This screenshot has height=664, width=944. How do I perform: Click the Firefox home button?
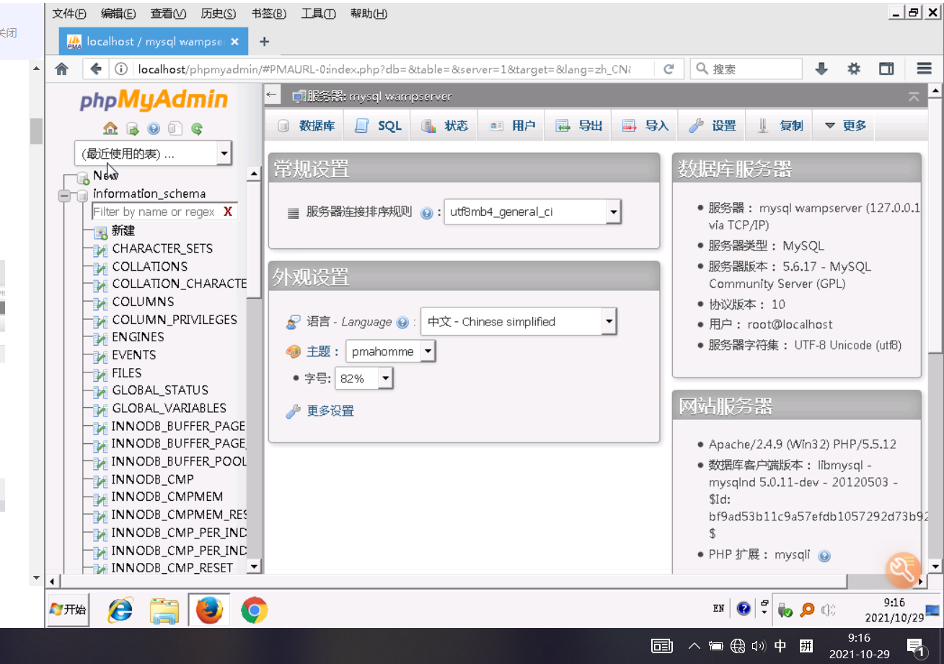point(62,69)
